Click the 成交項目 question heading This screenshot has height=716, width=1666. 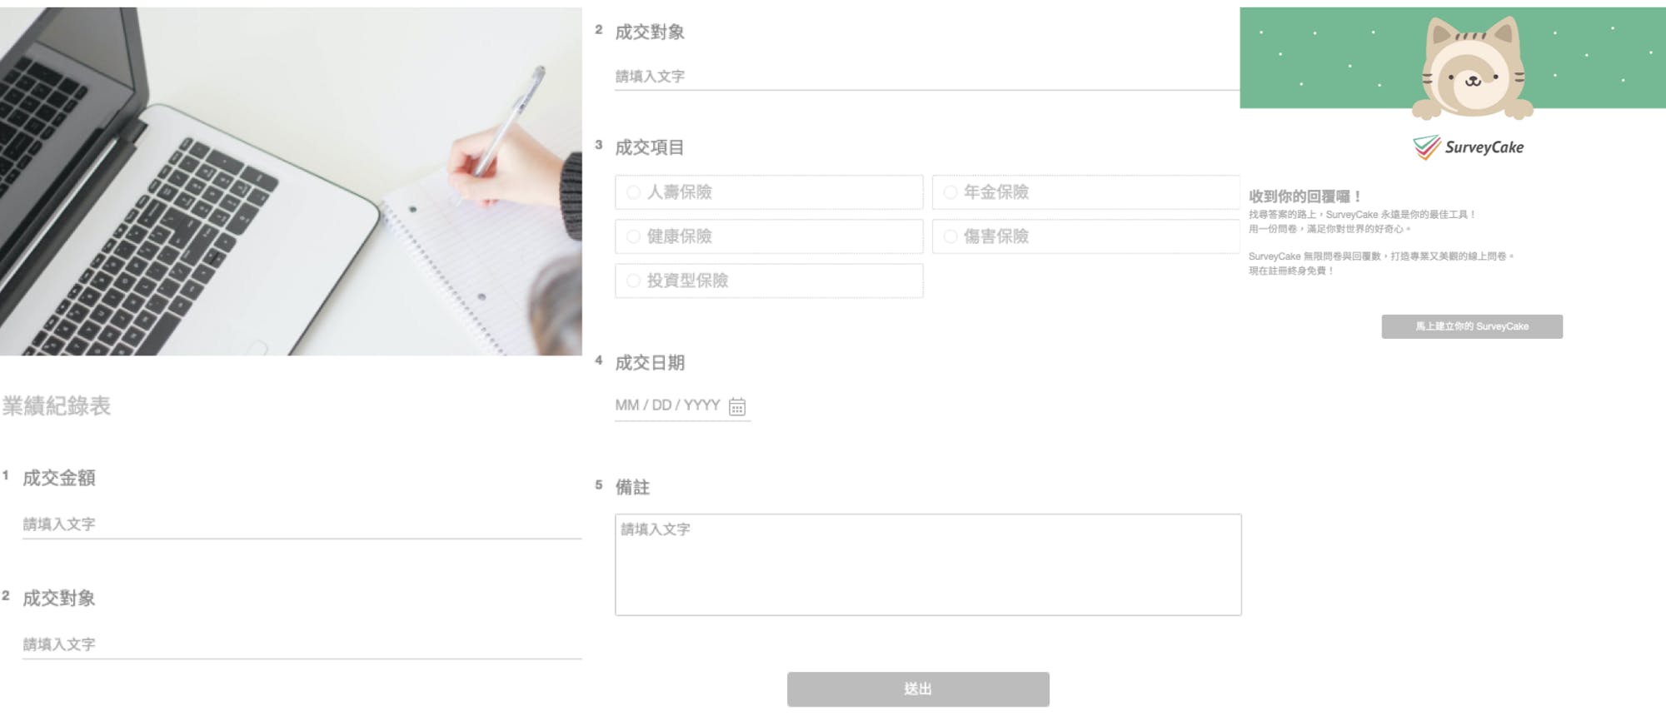650,147
